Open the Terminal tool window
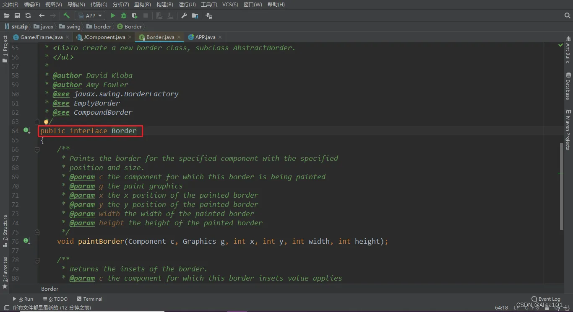Screen dimensions: 573x312 tap(89, 299)
